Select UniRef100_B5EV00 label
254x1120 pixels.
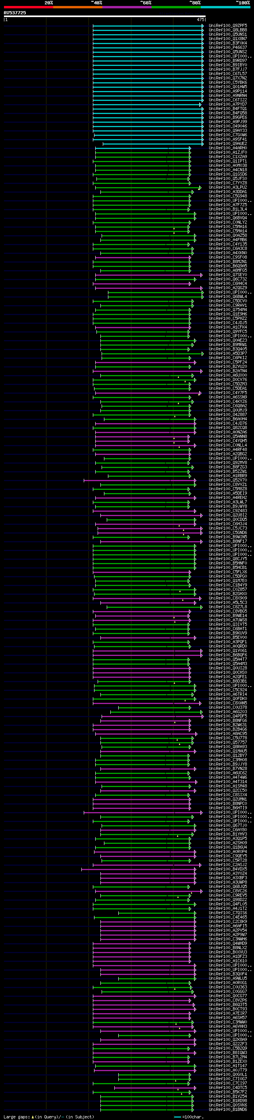point(228,637)
